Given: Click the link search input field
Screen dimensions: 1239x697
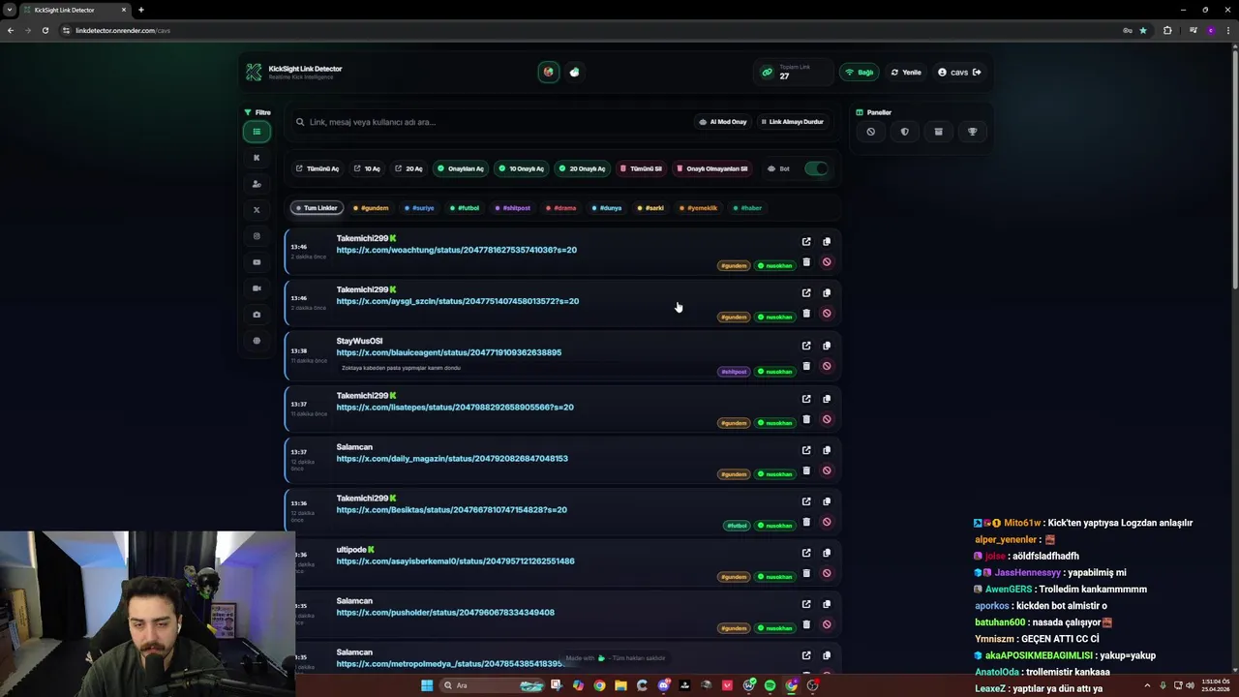Looking at the screenshot, I should [494, 122].
